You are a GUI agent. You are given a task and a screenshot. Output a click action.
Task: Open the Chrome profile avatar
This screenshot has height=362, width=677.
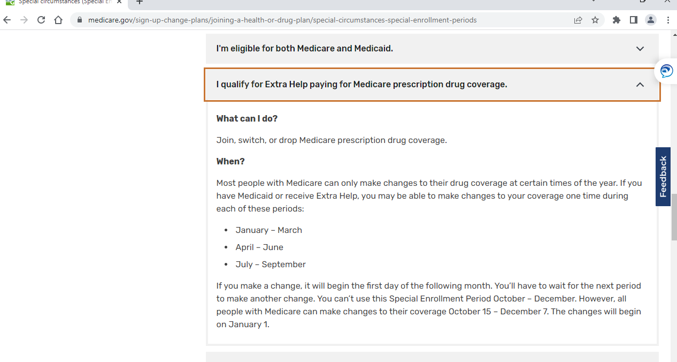(x=651, y=20)
